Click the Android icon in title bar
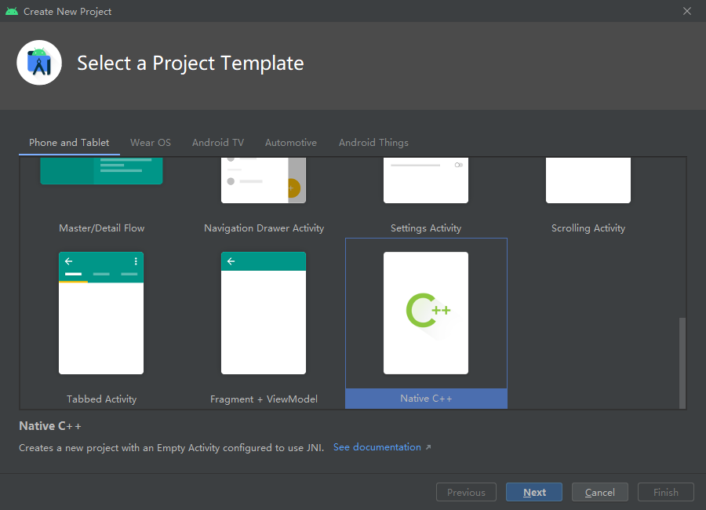 coord(11,11)
